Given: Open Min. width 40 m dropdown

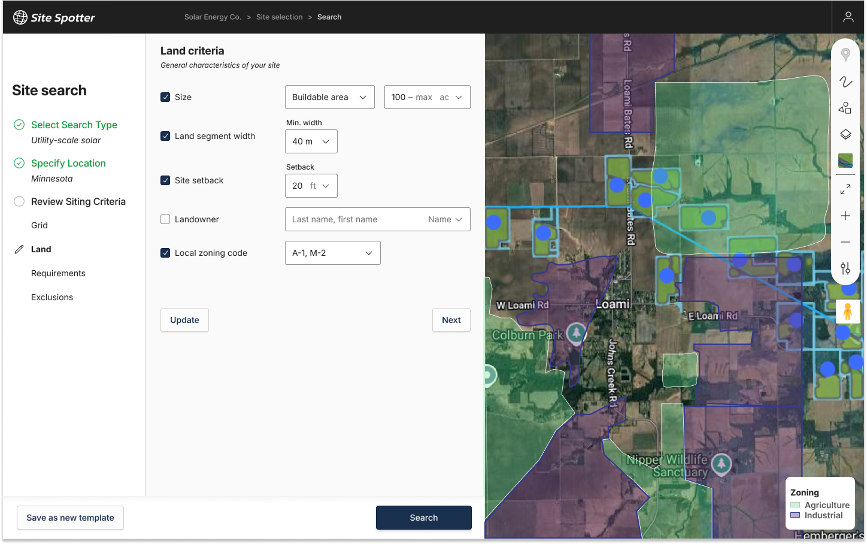Looking at the screenshot, I should 311,141.
